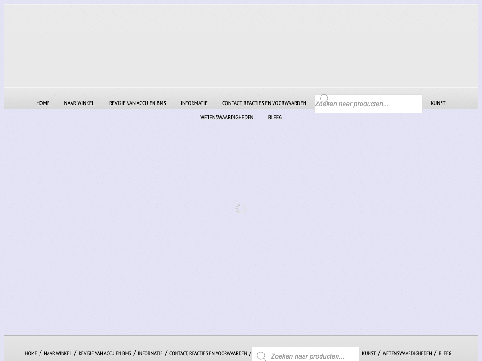Open REVISIE VAN ACCU EN BMS header menu
Viewport: 482px width, 361px height.
137,103
